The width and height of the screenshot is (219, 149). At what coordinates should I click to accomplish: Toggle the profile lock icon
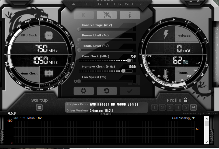[x=186, y=100]
